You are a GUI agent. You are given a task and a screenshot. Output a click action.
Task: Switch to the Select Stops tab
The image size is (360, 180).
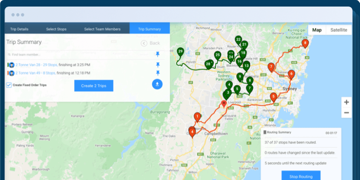56,29
